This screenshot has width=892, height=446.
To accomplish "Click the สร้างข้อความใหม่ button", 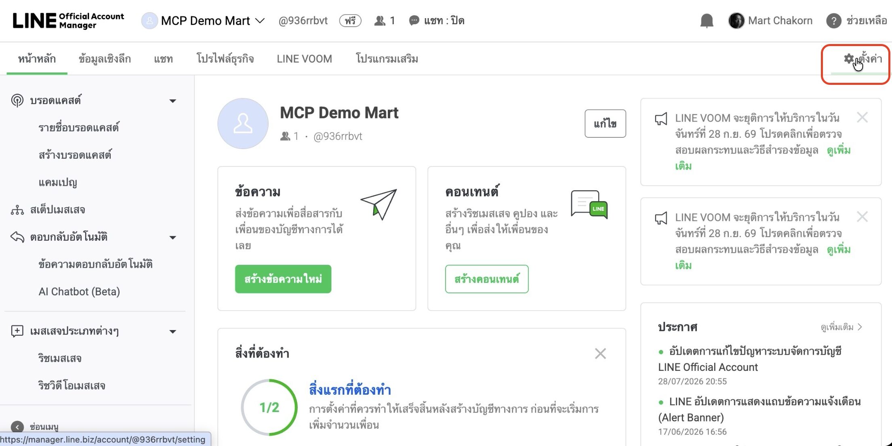I will point(283,279).
